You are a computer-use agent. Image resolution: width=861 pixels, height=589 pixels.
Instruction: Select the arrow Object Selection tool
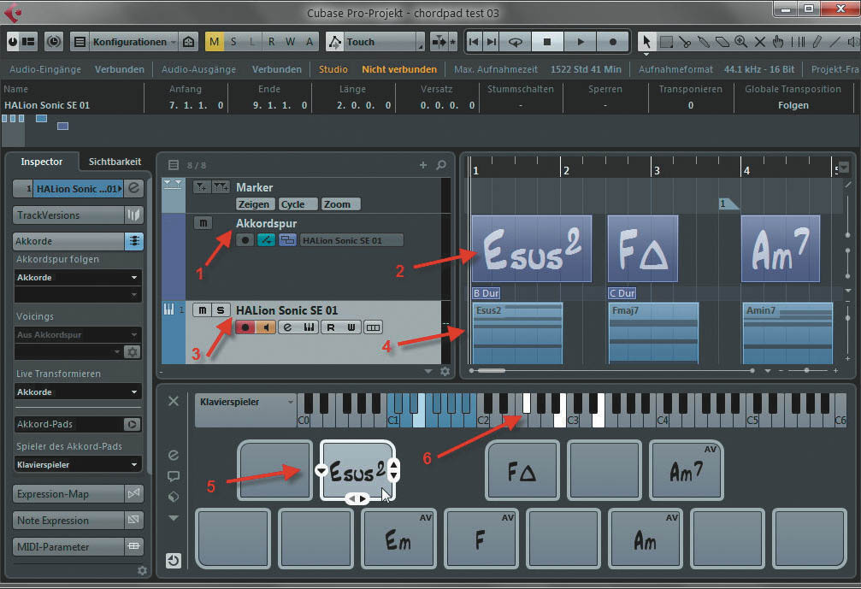point(646,42)
